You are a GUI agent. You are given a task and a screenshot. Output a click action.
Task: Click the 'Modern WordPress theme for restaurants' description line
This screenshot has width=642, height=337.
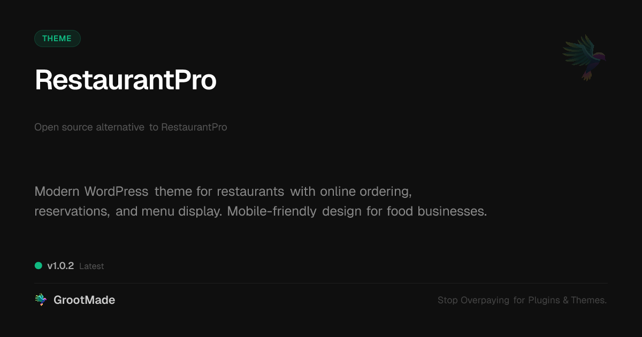(x=159, y=192)
